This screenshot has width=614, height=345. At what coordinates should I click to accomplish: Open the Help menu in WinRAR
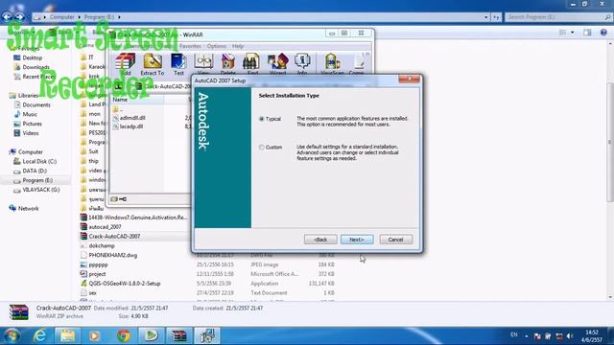[238, 46]
